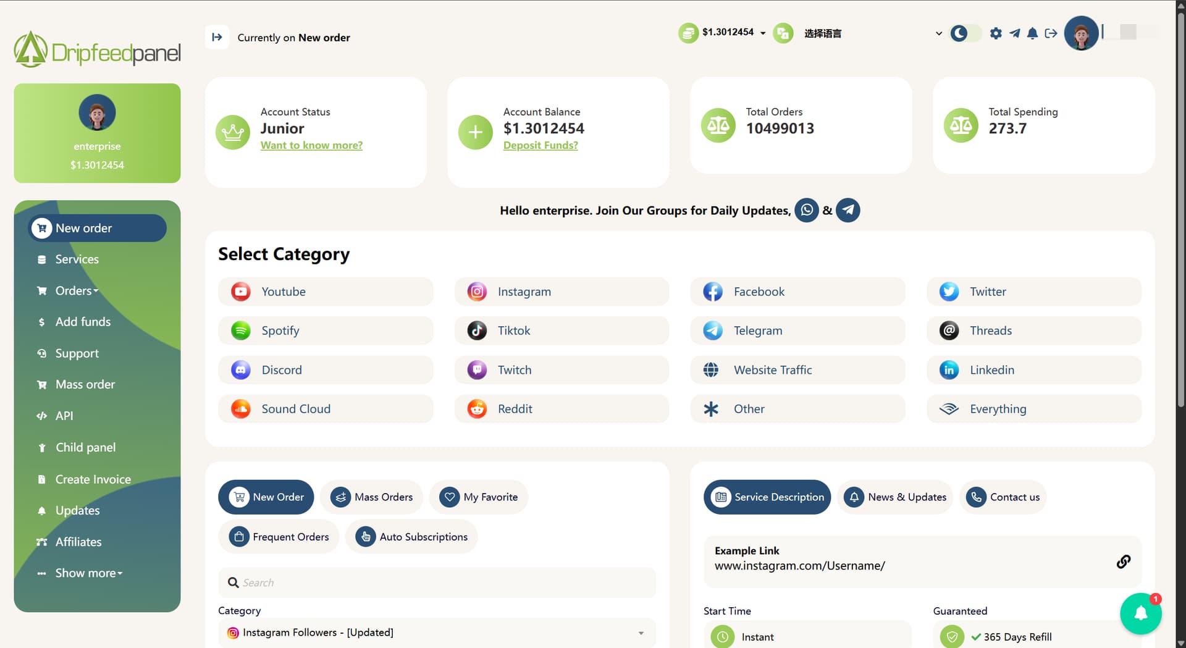Viewport: 1186px width, 648px height.
Task: Choose the Facebook category
Action: [797, 292]
